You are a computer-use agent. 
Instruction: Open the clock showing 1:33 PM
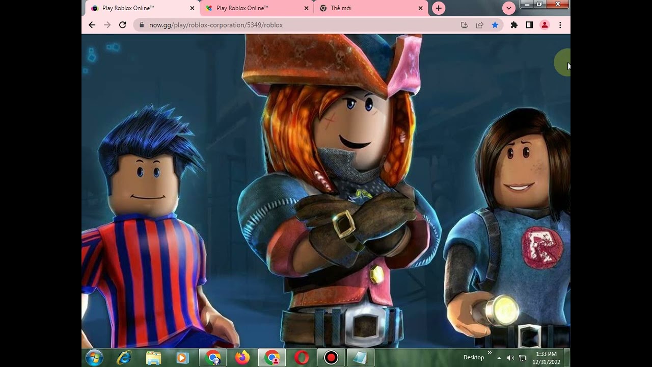tap(546, 358)
